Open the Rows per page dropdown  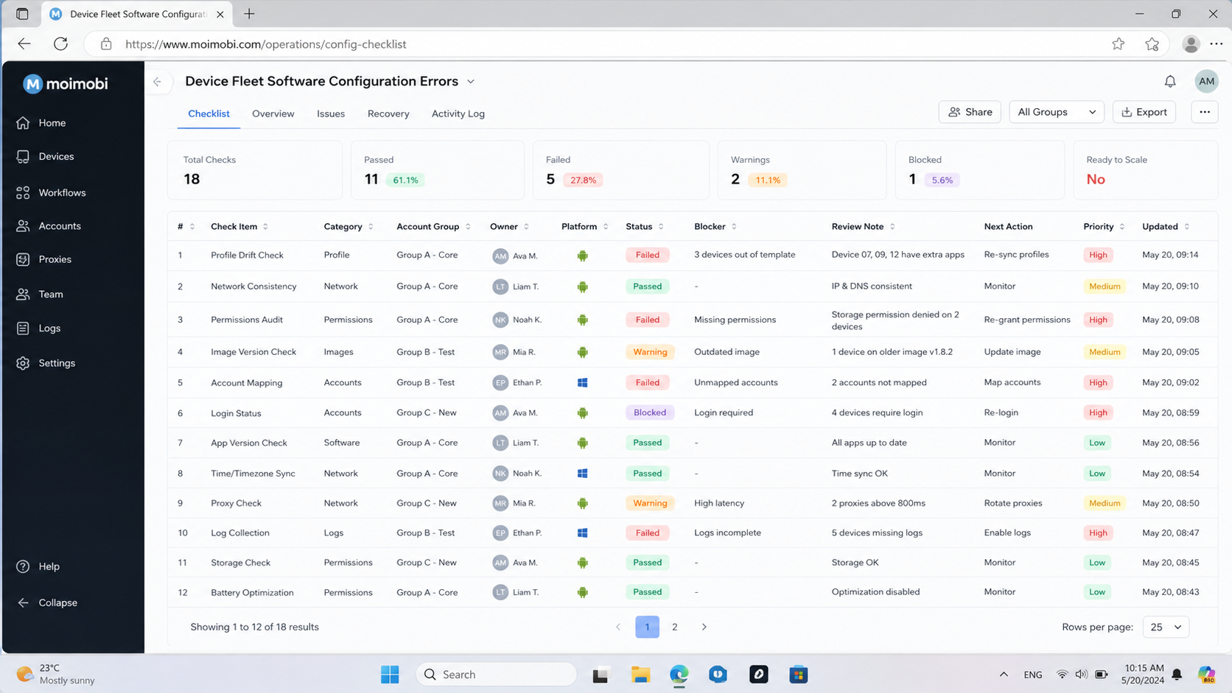[1166, 627]
